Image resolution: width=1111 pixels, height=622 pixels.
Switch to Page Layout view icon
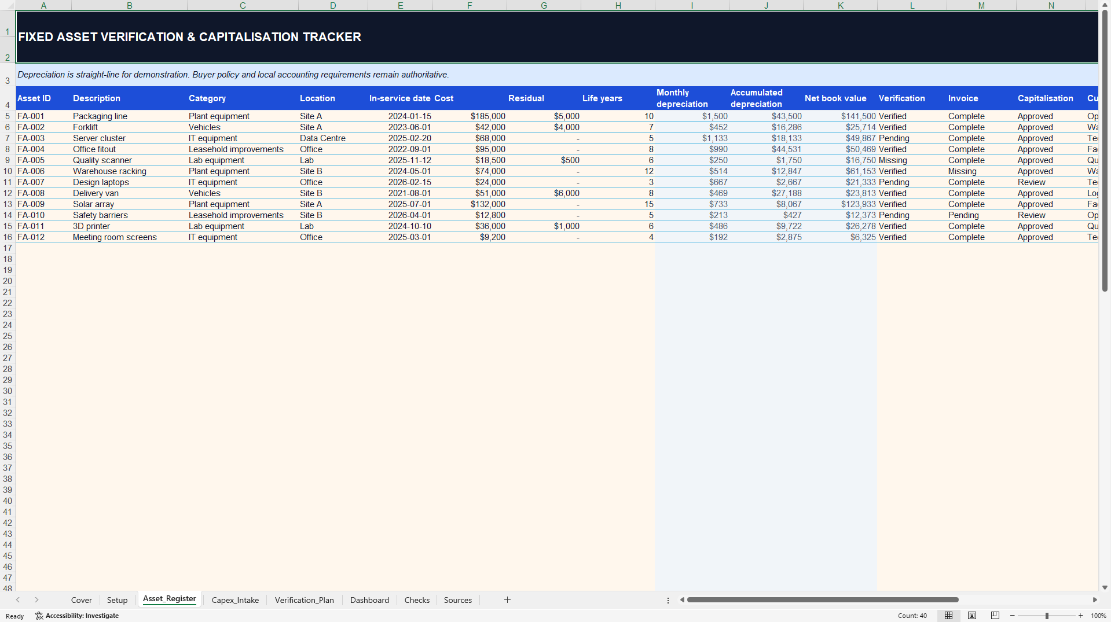972,616
